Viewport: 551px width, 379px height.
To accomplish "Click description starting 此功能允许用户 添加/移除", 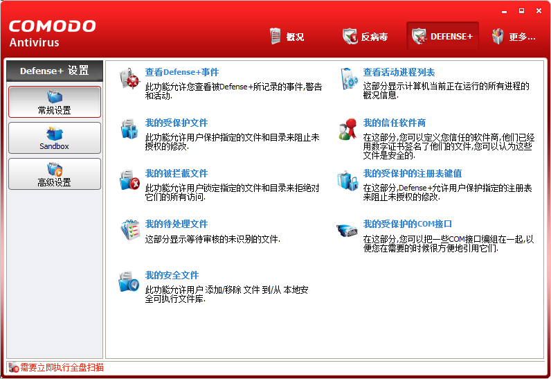I will (226, 294).
